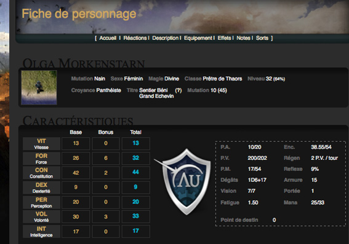349x244 pixels.
Task: Click the Force base value 26
Action: (76, 158)
